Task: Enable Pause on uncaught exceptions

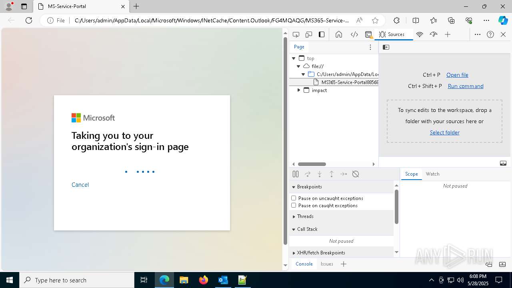Action: click(294, 198)
